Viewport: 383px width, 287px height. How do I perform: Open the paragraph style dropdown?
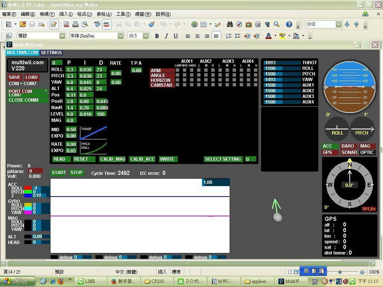click(62, 36)
